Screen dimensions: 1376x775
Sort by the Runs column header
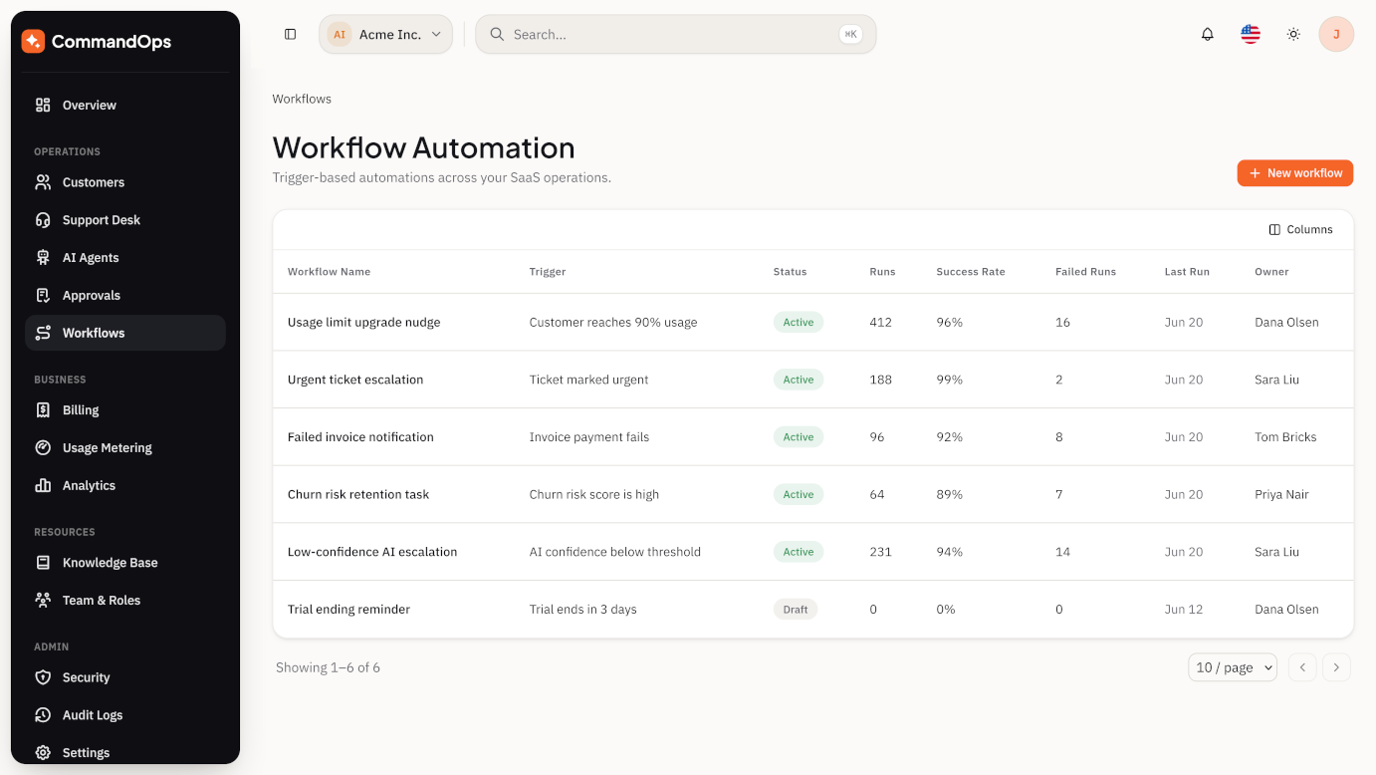(882, 272)
